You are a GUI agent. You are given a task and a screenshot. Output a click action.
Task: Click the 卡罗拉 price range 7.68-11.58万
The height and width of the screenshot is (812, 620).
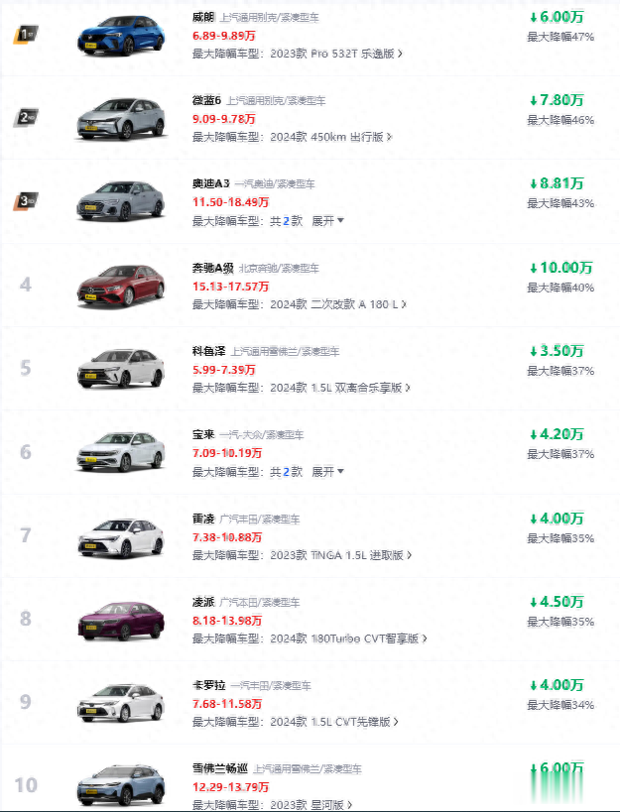click(x=227, y=704)
